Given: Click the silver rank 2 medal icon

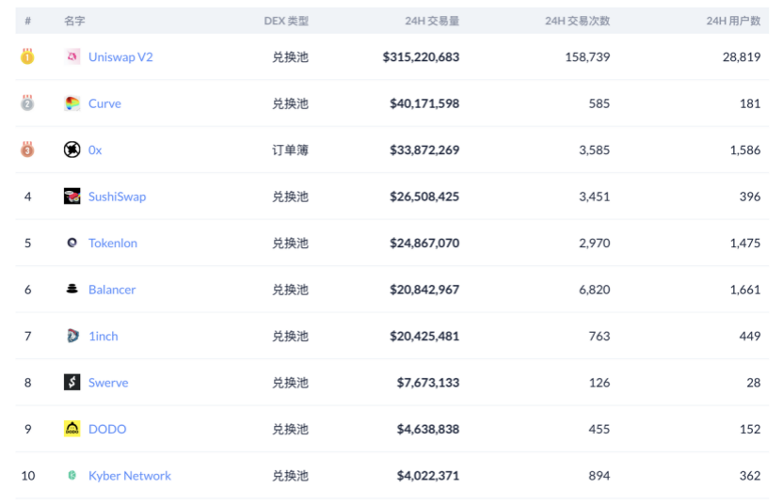Looking at the screenshot, I should pyautogui.click(x=27, y=102).
